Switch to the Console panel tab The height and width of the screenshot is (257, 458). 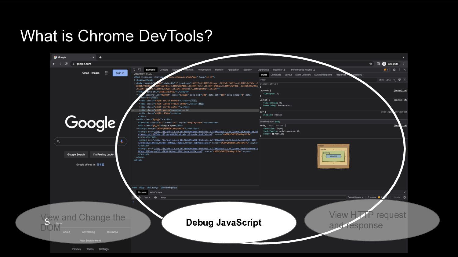[x=164, y=70]
